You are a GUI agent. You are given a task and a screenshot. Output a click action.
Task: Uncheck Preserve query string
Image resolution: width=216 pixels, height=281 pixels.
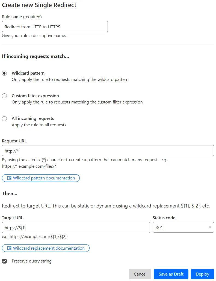pyautogui.click(x=4, y=261)
